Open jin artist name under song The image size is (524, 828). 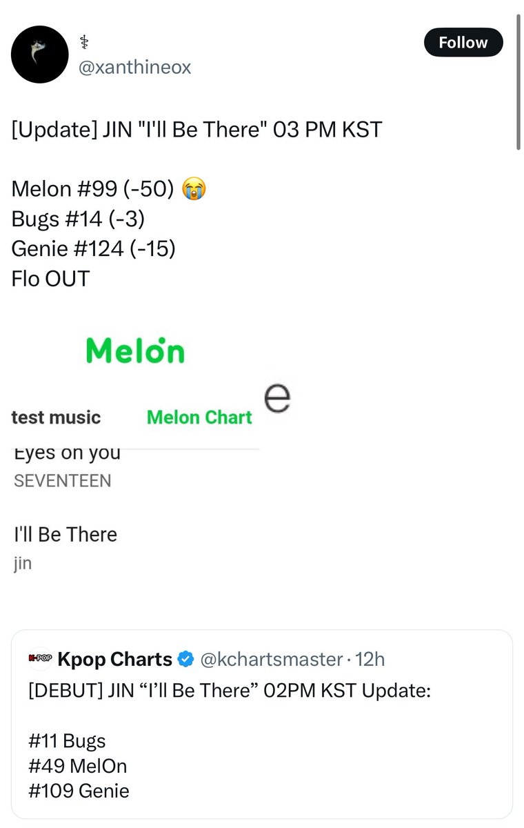[x=23, y=563]
